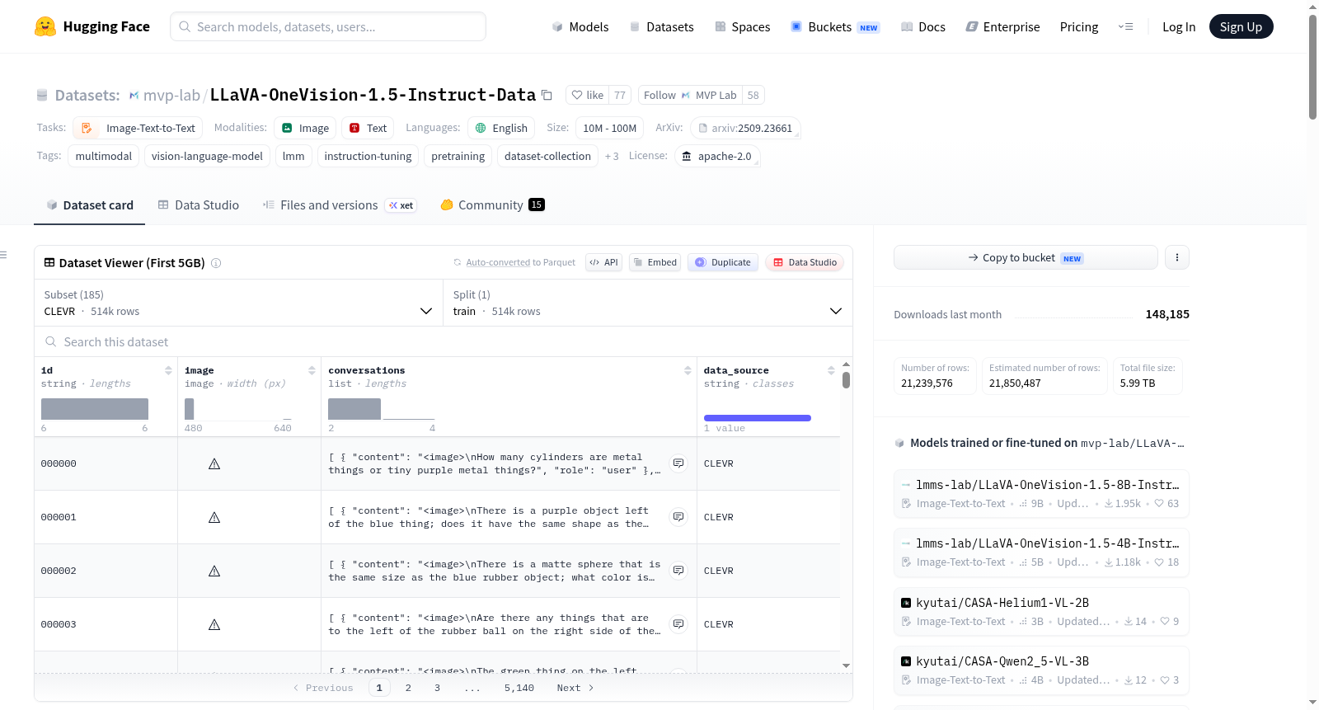Sort by the id column

pos(168,370)
